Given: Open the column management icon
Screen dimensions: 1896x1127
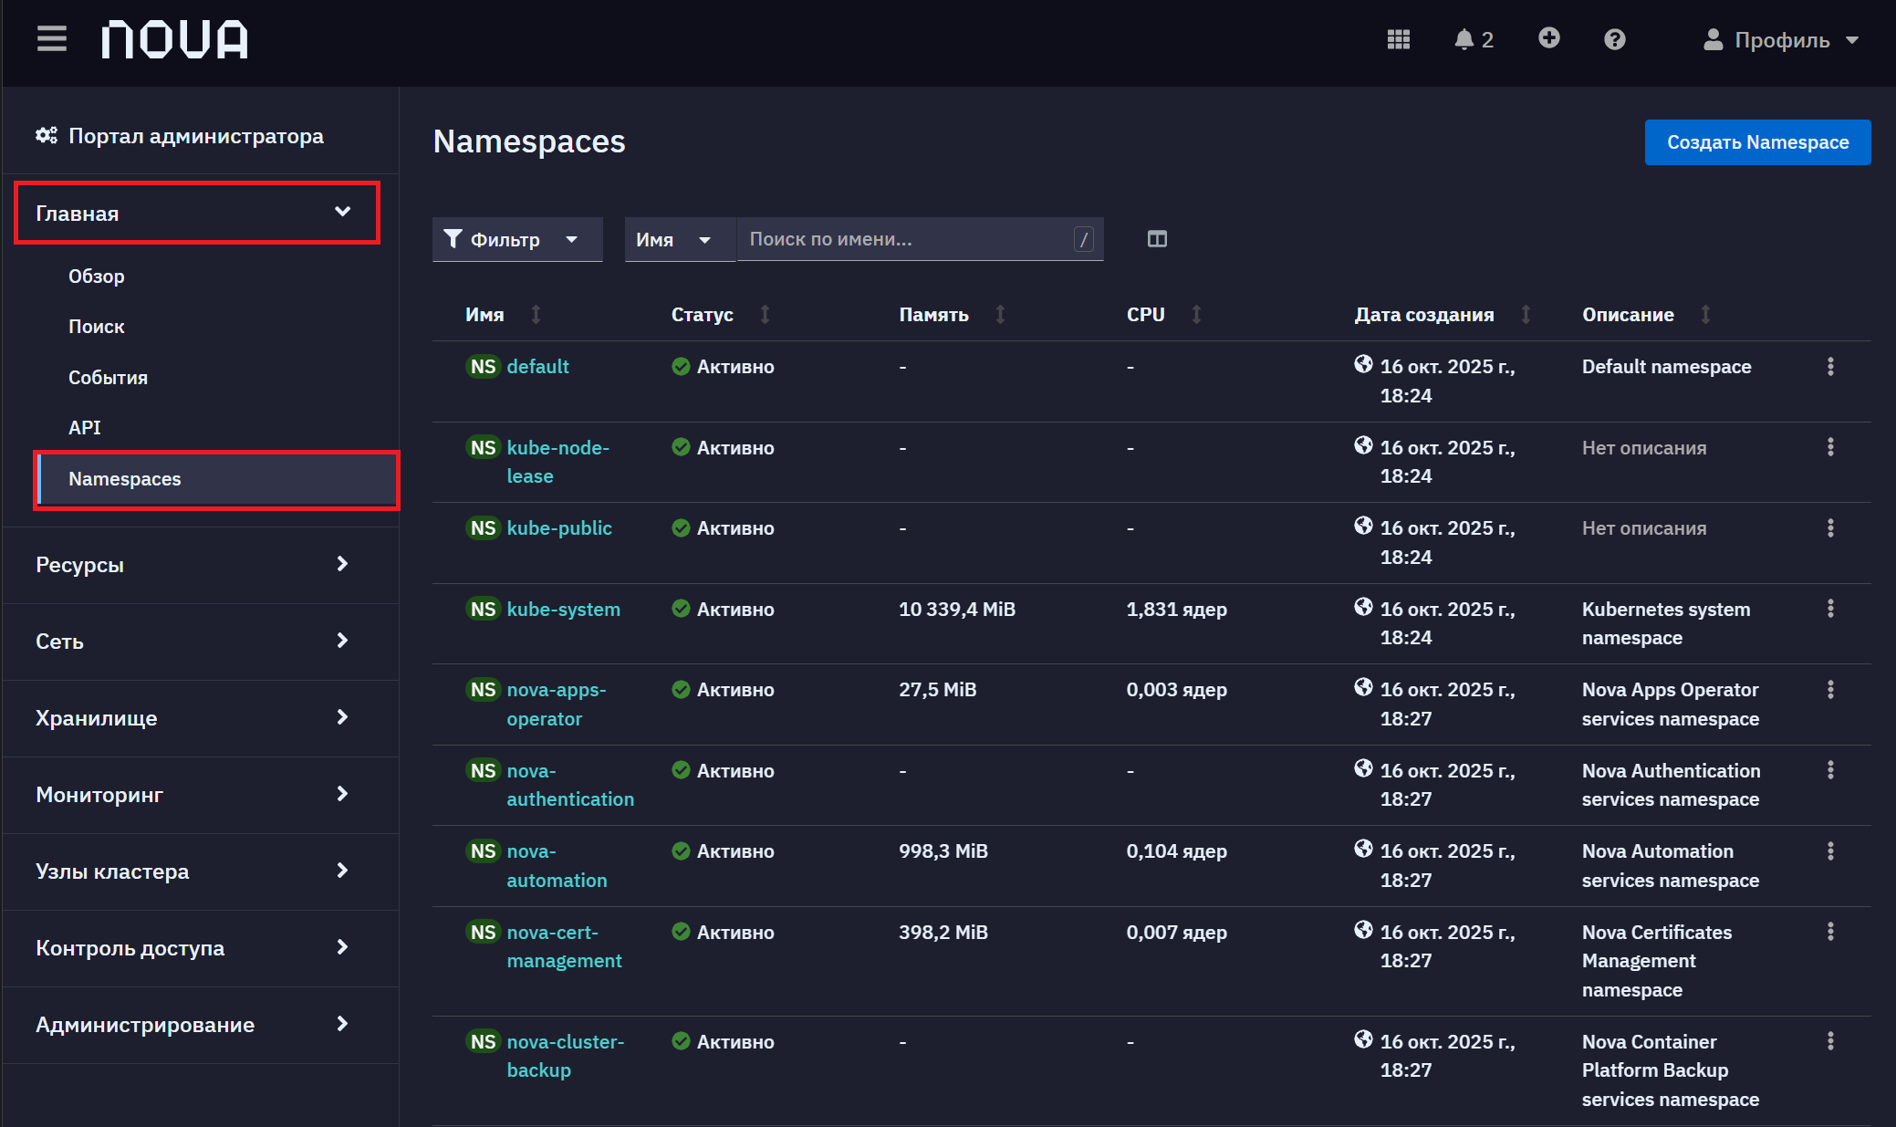Looking at the screenshot, I should pos(1157,239).
